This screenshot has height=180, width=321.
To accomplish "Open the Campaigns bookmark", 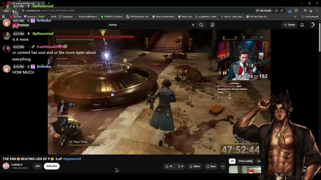I will click(66, 17).
